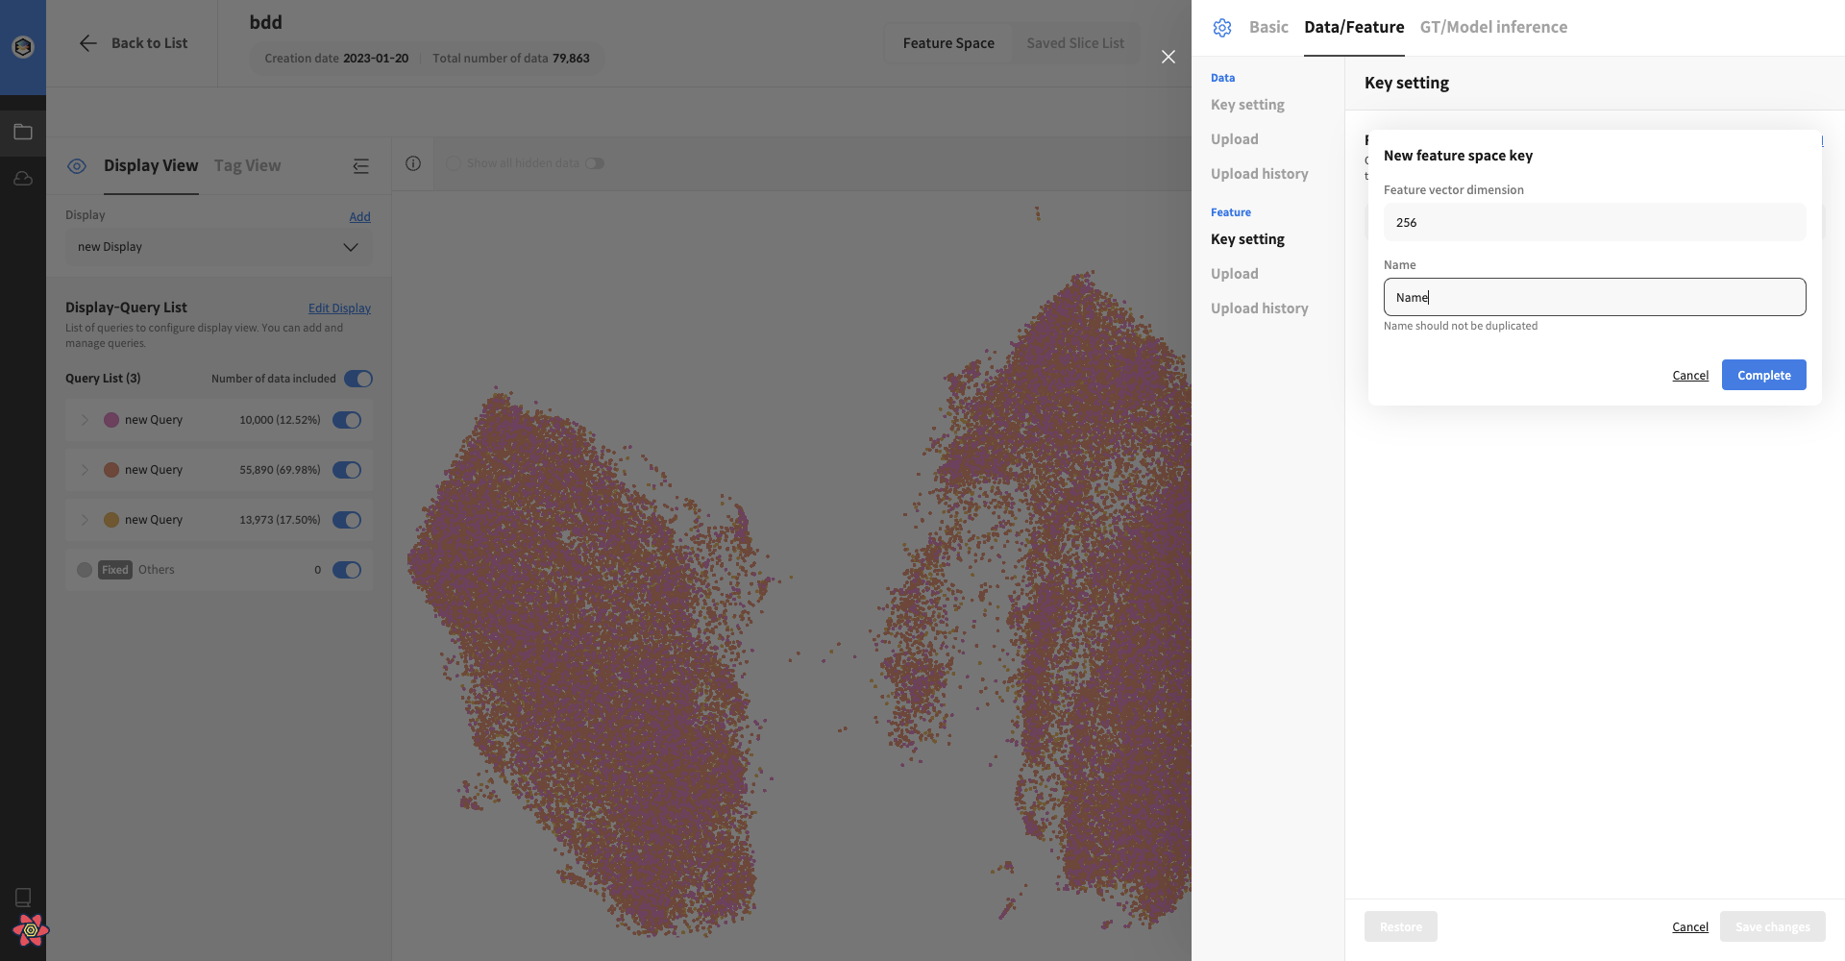The width and height of the screenshot is (1845, 961).
Task: Cancel the new feature space key dialog
Action: (x=1690, y=376)
